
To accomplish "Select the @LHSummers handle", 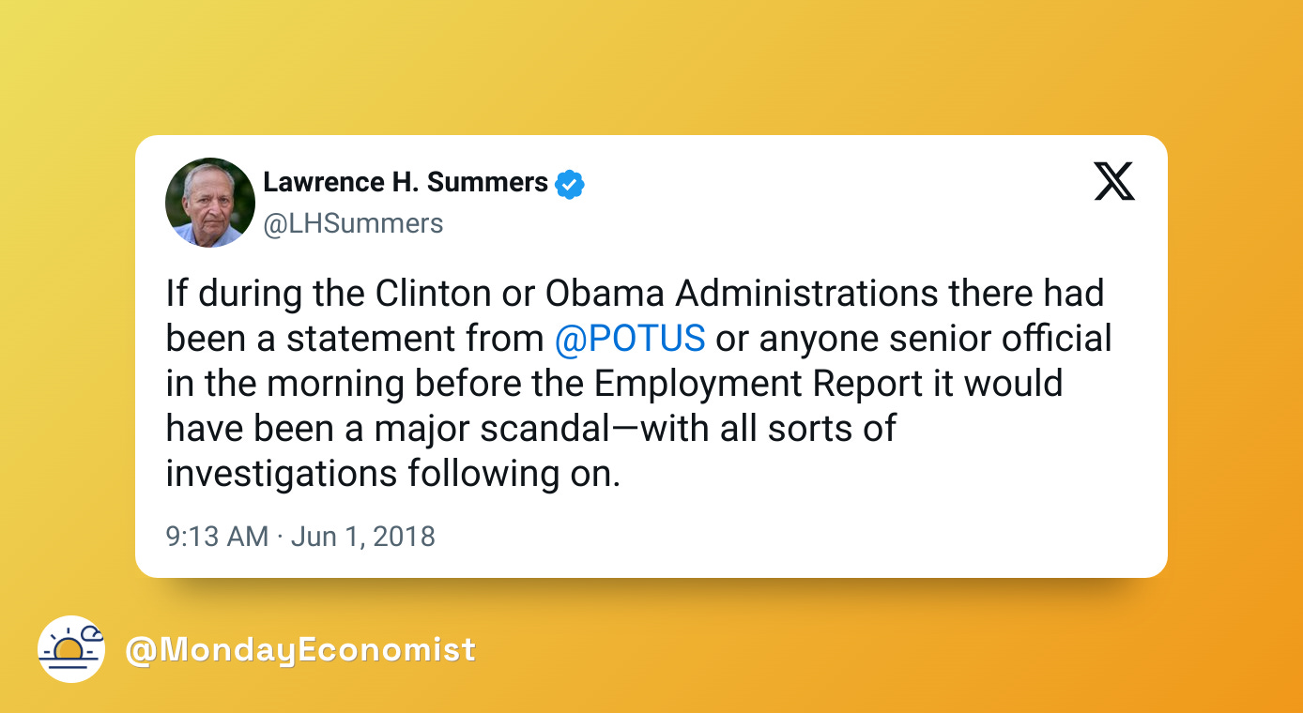I will click(x=353, y=224).
